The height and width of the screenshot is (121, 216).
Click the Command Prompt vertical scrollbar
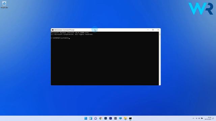pos(160,58)
